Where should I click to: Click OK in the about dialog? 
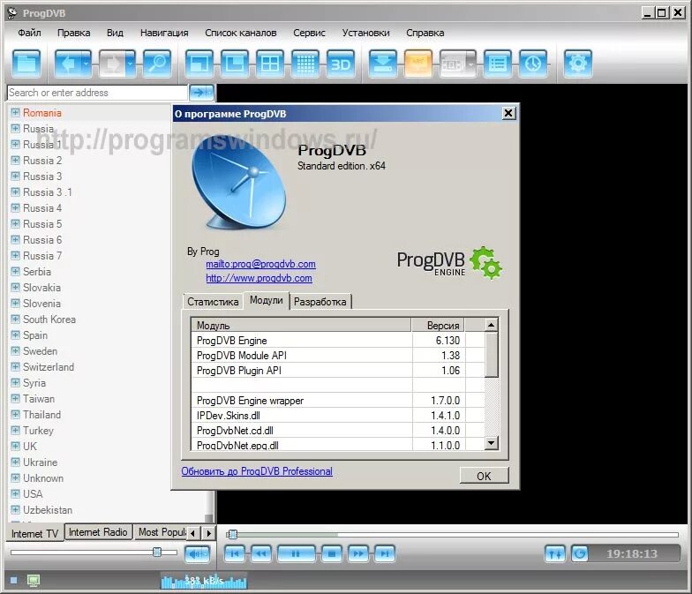point(484,476)
